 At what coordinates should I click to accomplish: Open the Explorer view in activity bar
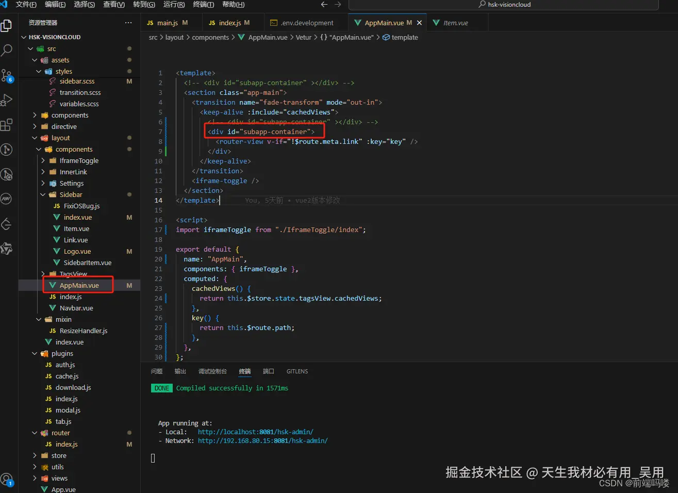7,25
